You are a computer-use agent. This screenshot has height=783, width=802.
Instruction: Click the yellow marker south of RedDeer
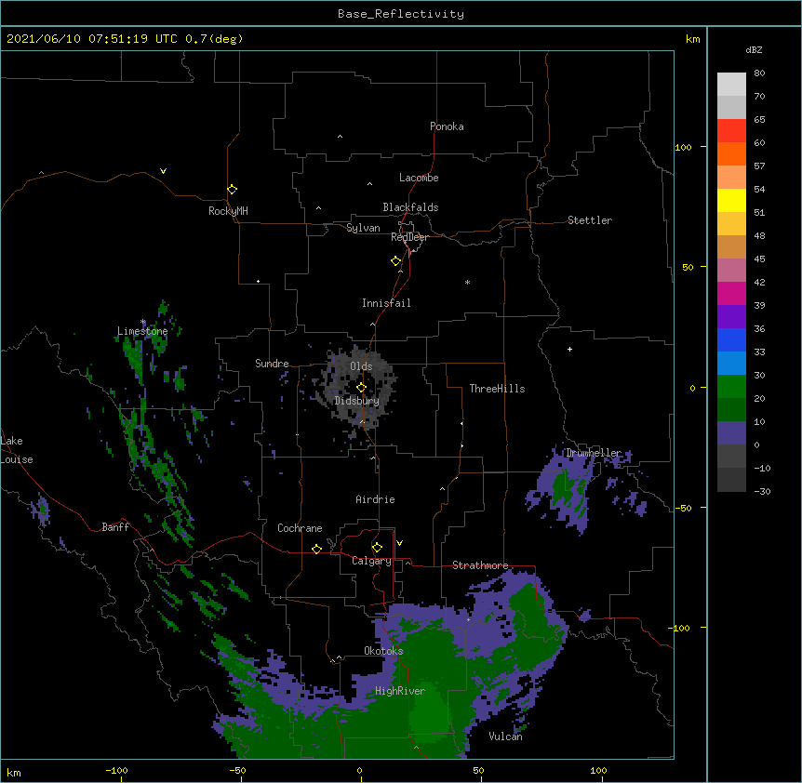(x=396, y=261)
